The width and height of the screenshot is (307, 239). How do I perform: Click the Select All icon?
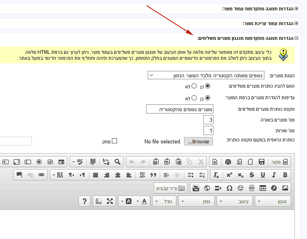(x=93, y=162)
